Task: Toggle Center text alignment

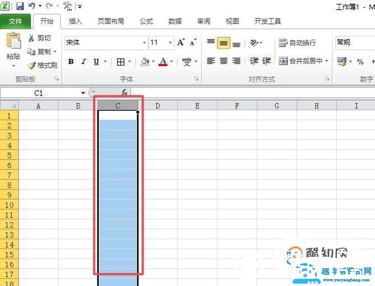Action: tap(224, 61)
